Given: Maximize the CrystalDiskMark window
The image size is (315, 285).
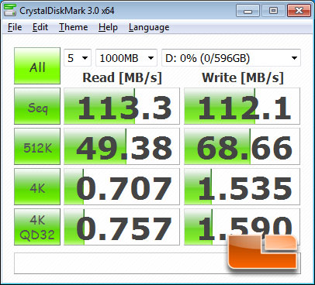Looking at the screenshot, I should [x=273, y=11].
